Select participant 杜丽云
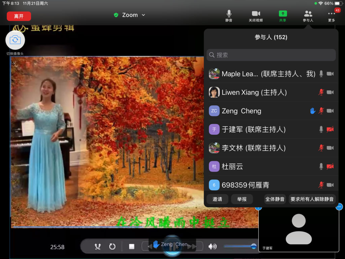Screen dimensions: 345x259 click(x=271, y=166)
